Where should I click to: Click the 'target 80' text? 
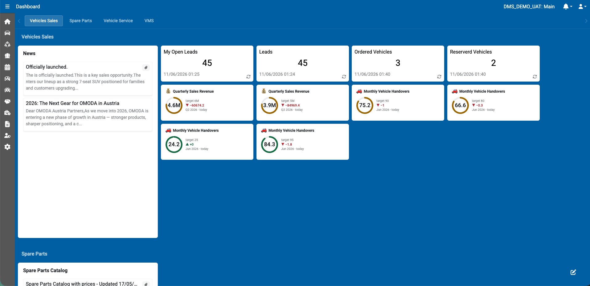tap(478, 101)
